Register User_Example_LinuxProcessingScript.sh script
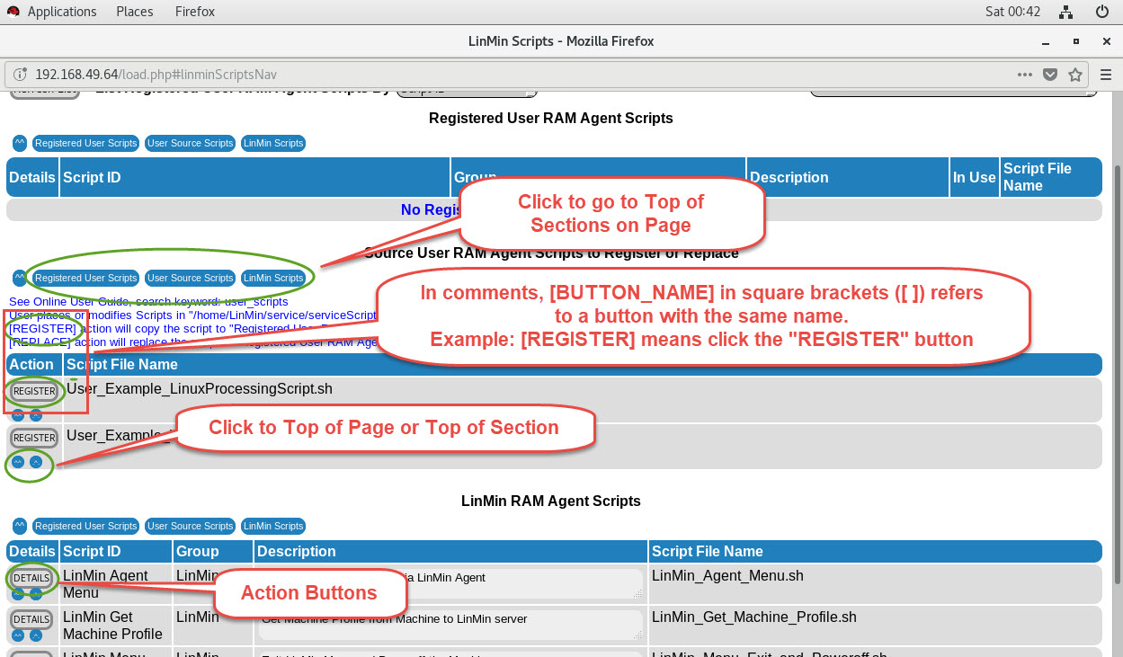The width and height of the screenshot is (1123, 657). 34,392
